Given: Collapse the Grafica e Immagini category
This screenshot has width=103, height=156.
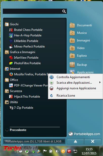Looking at the screenshot, I should [x=20, y=52].
